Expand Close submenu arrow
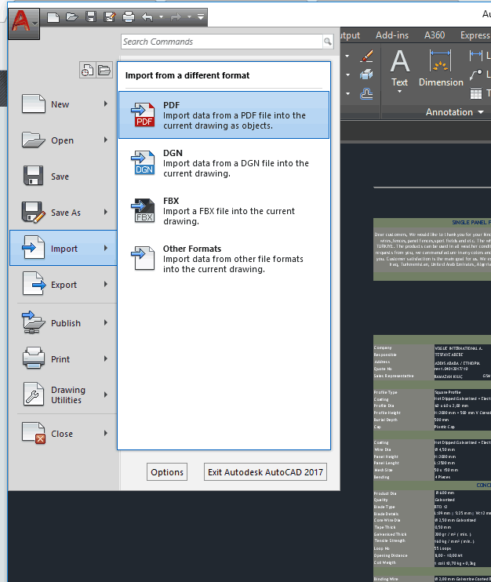 pos(106,433)
